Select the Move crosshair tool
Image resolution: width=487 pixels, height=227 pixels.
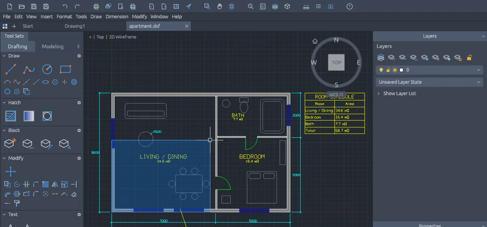pos(11,171)
